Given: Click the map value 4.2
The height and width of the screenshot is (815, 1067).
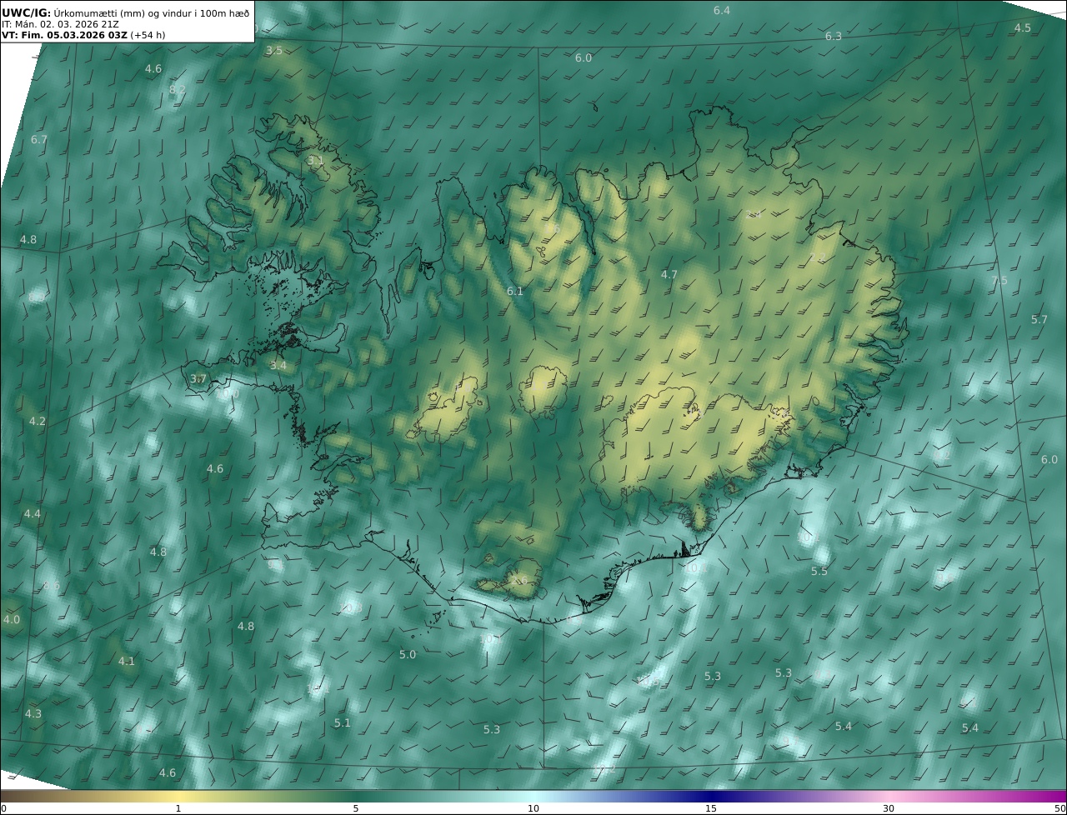Looking at the screenshot, I should 38,421.
